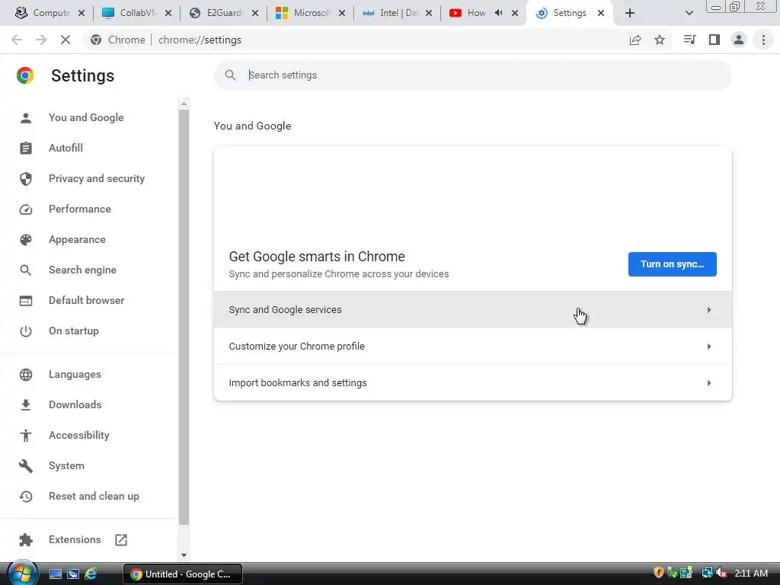
Task: Click the clipboard icon beside Autofill
Action: 26,149
